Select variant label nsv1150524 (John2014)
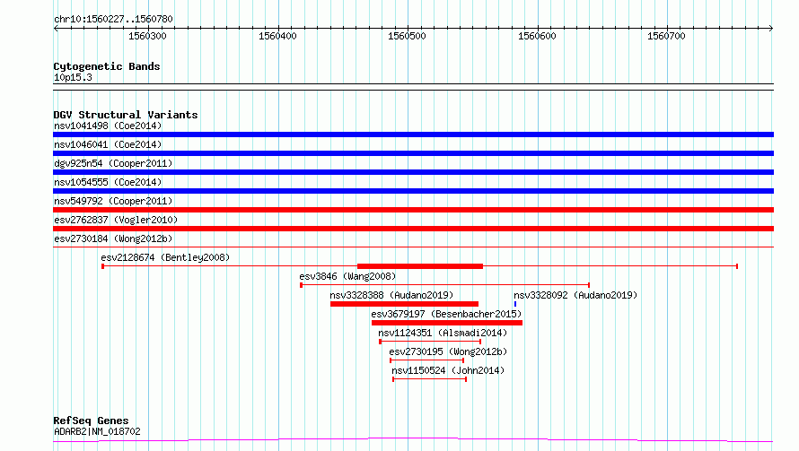 448,370
